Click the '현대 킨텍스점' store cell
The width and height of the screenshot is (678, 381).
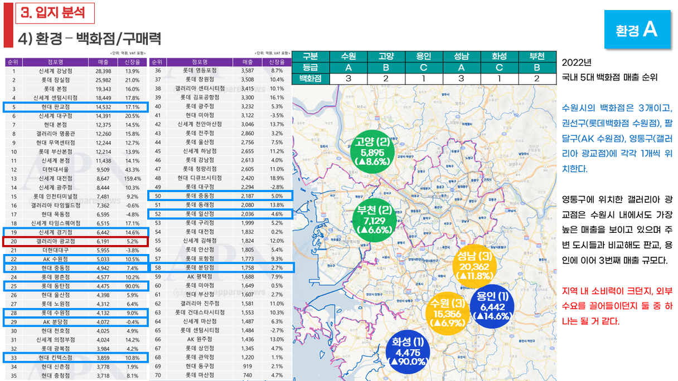(x=56, y=358)
